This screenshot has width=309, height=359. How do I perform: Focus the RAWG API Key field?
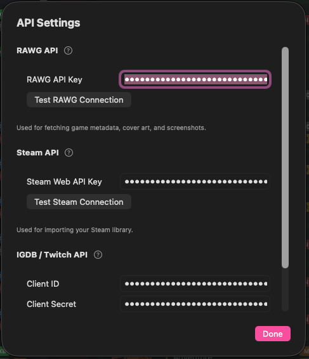pos(195,79)
